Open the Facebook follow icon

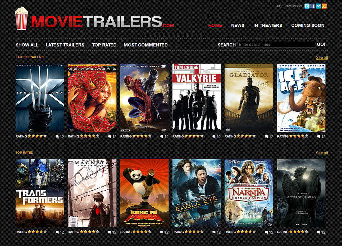tap(313, 6)
